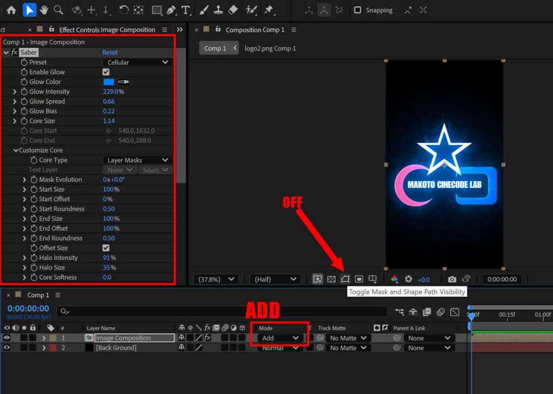Screen dimensions: 553x394
Task: Select the Hand tool
Action: (44, 10)
